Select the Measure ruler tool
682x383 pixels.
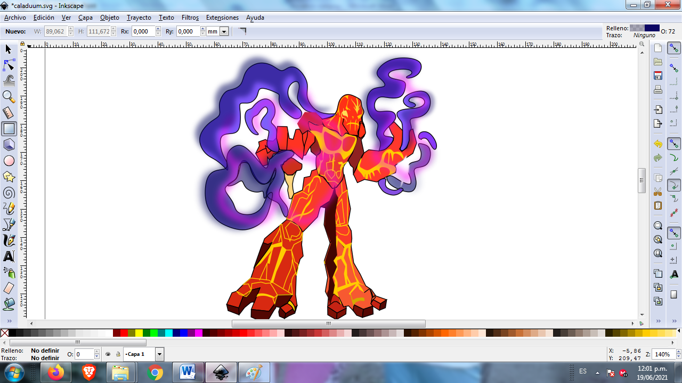9,113
